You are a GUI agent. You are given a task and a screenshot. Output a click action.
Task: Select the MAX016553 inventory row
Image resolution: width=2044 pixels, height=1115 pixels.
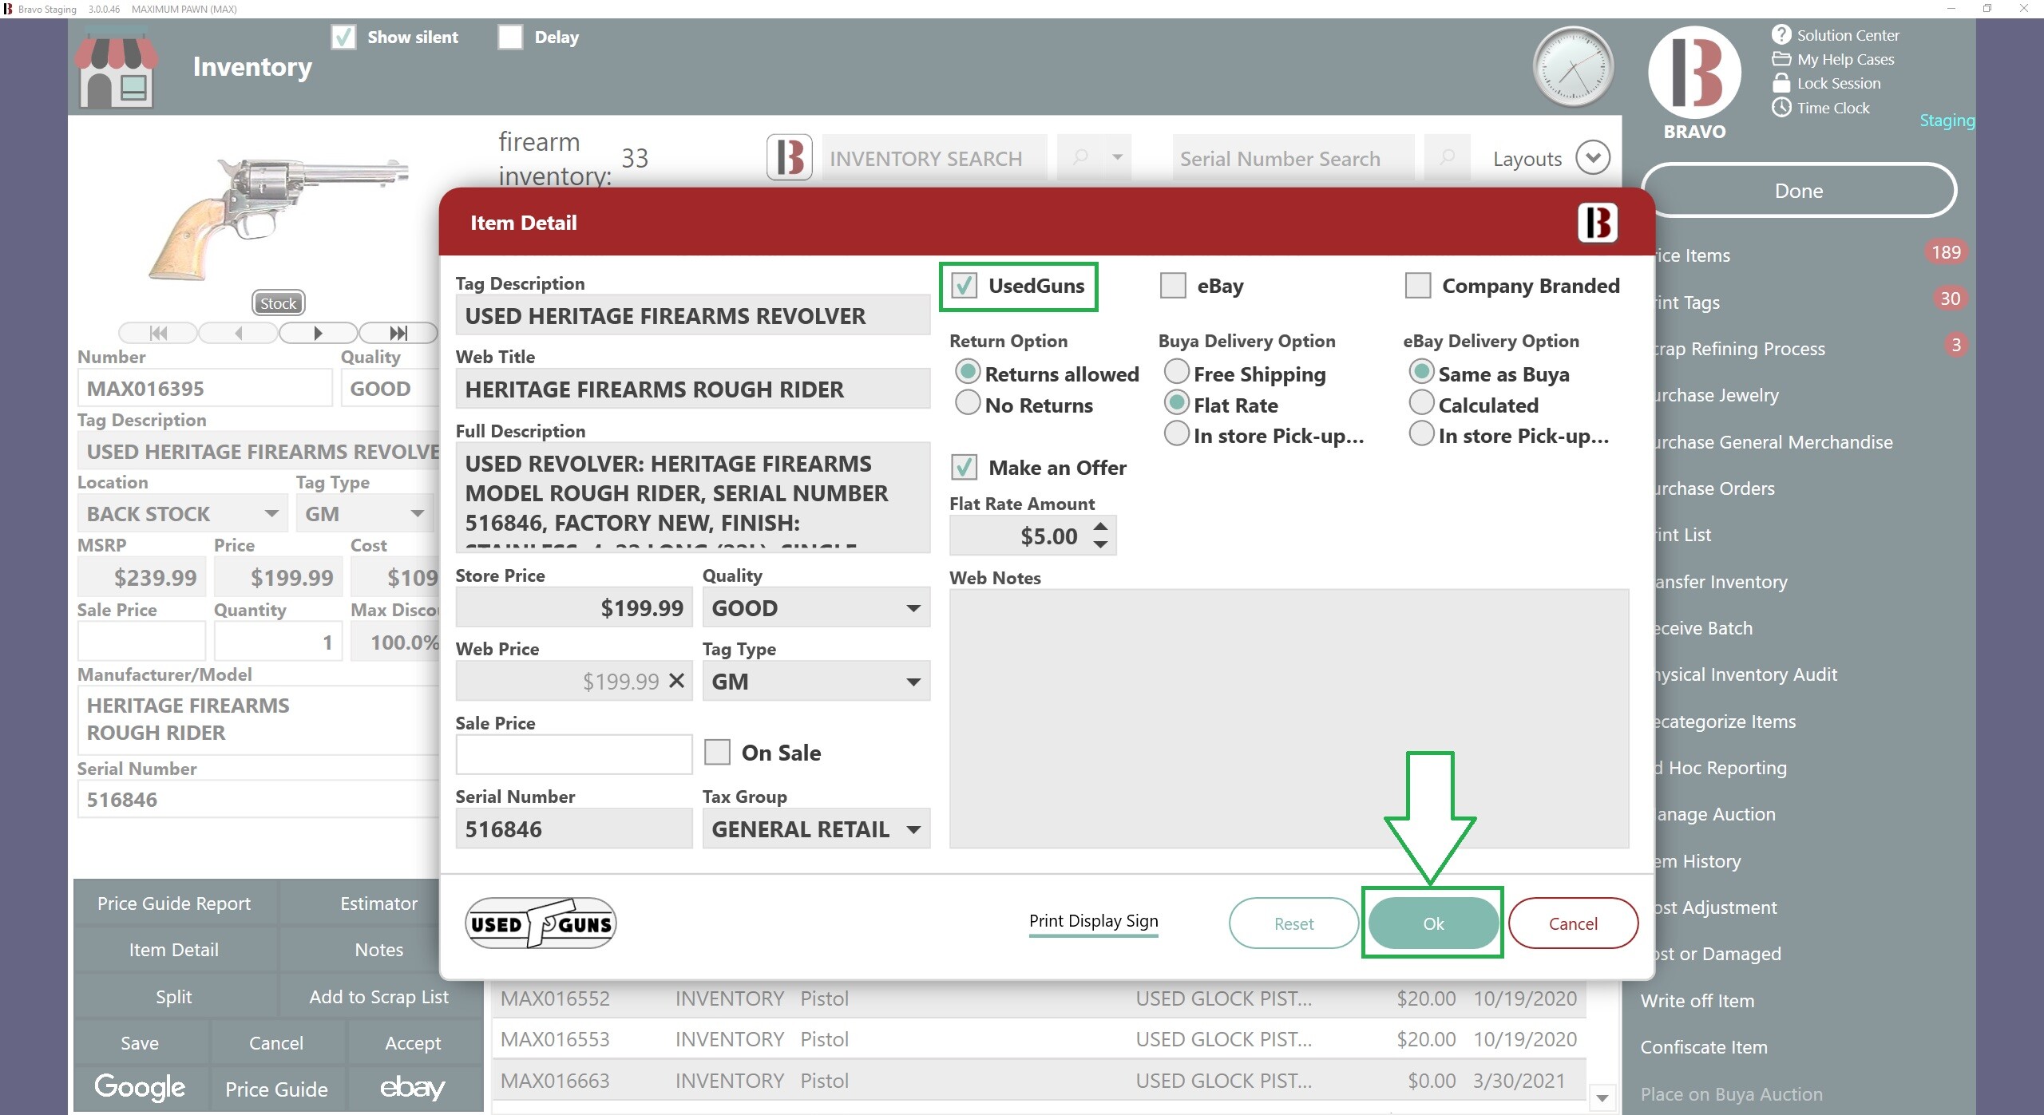(x=1038, y=1038)
